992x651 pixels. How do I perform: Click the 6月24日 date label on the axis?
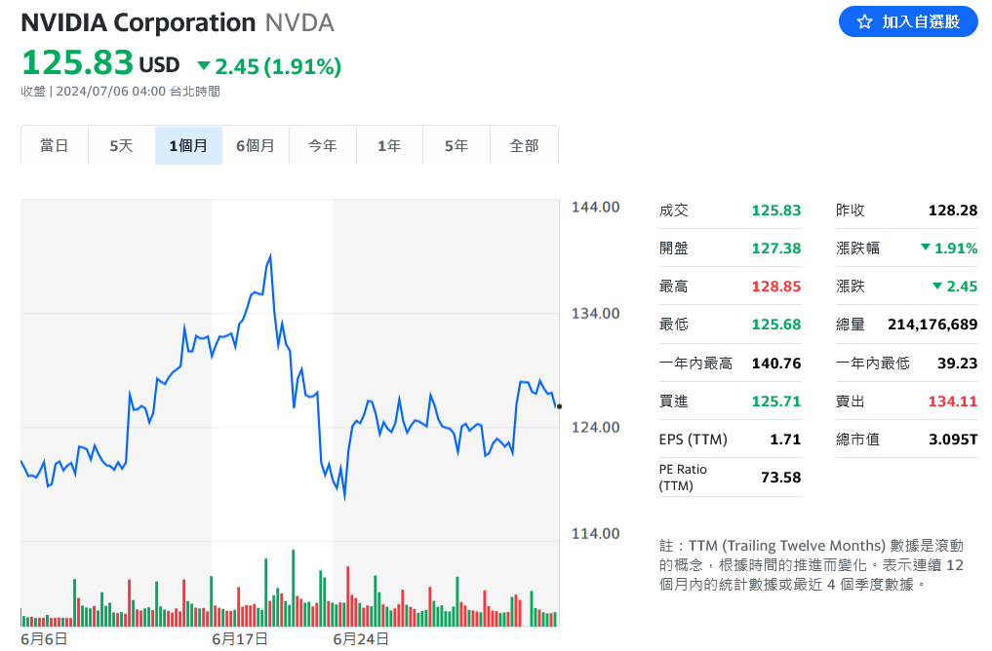coord(361,639)
